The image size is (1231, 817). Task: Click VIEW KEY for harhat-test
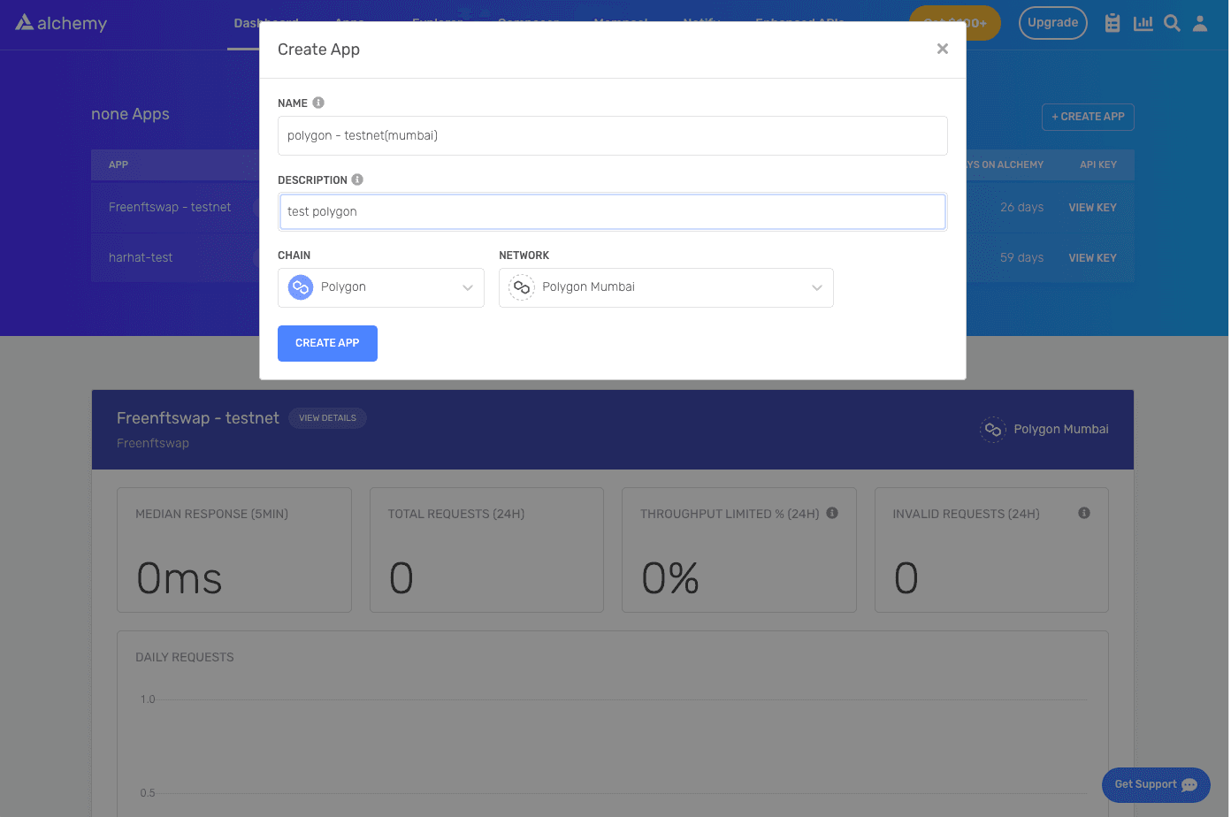pyautogui.click(x=1092, y=258)
